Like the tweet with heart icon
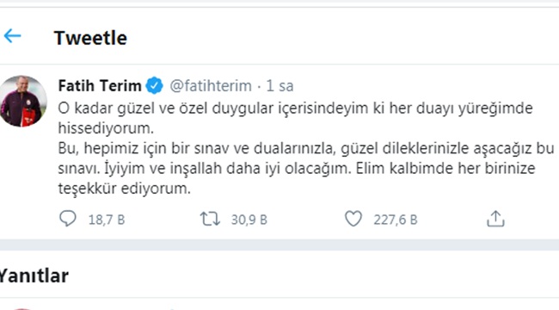 tap(353, 219)
